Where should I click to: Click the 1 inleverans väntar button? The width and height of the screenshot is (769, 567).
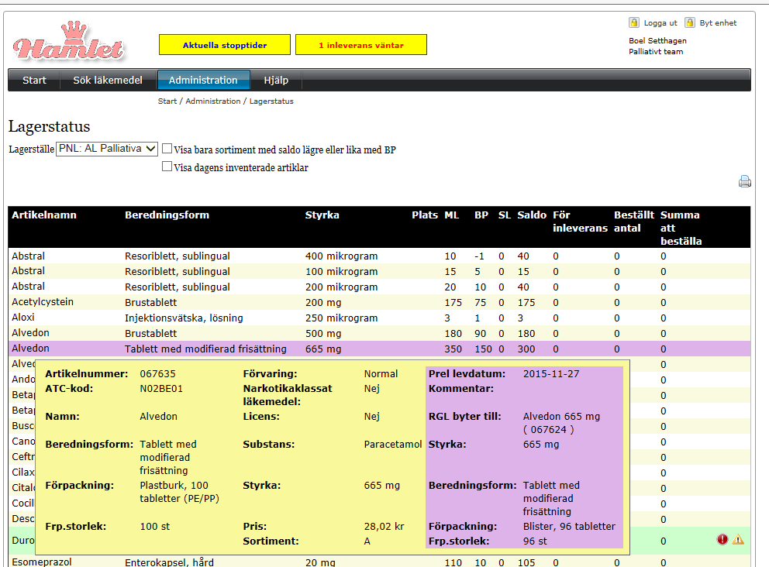(361, 45)
